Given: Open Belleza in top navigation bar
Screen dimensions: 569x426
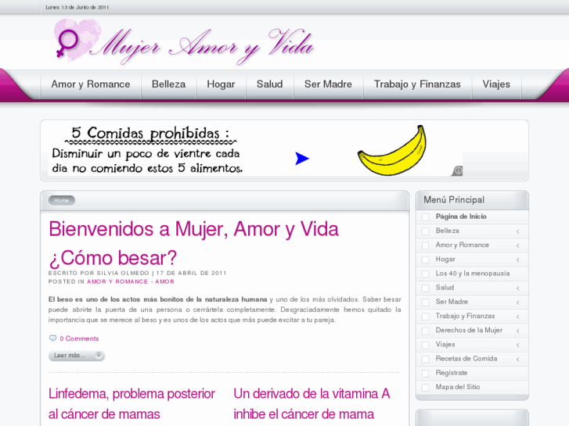Looking at the screenshot, I should click(x=169, y=84).
